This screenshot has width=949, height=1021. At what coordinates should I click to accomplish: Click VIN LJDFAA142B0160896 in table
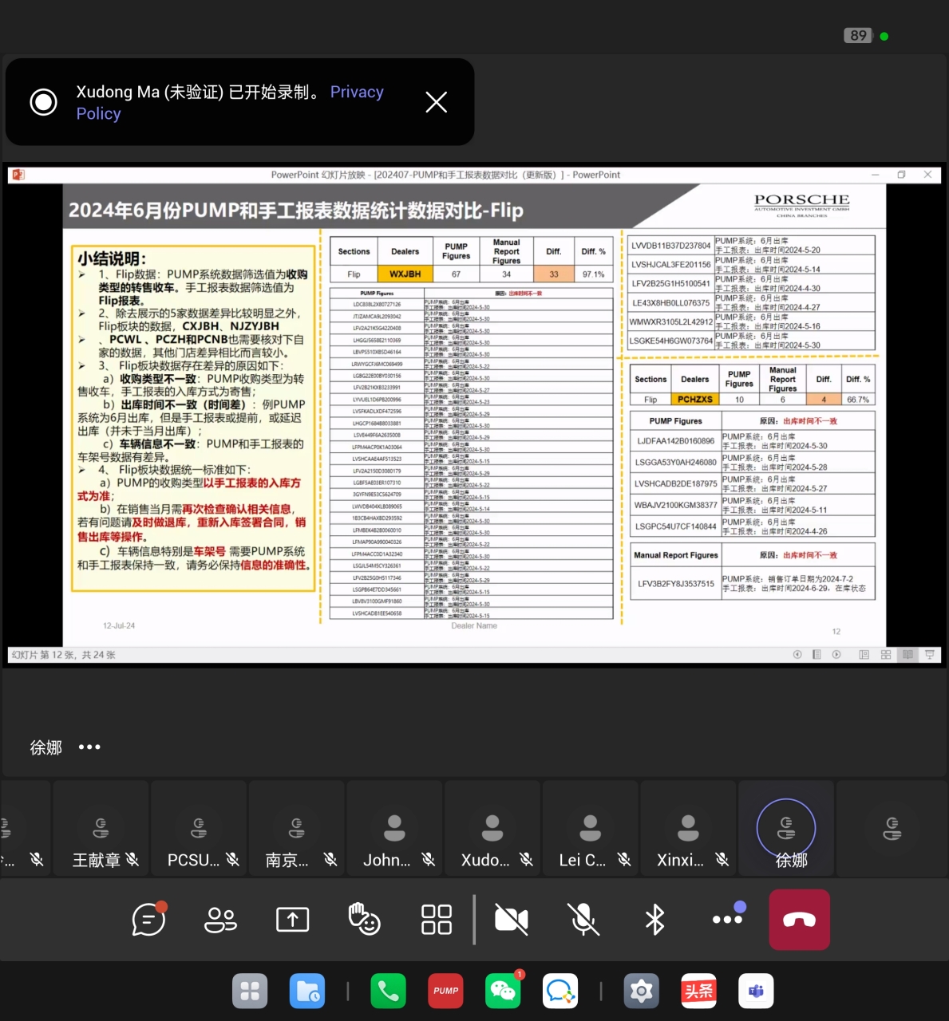click(675, 441)
